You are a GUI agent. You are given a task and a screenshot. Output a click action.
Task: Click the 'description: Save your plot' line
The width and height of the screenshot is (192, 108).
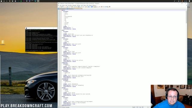(x=72, y=44)
